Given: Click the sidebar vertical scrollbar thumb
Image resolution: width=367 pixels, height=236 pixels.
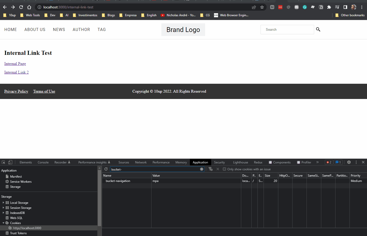Looking at the screenshot, I should [99, 198].
